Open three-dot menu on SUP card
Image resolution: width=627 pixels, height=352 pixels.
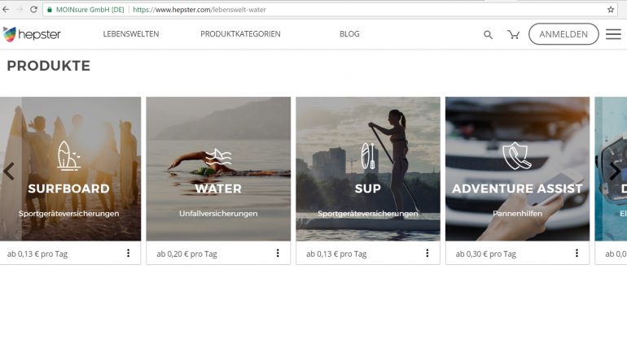[427, 253]
